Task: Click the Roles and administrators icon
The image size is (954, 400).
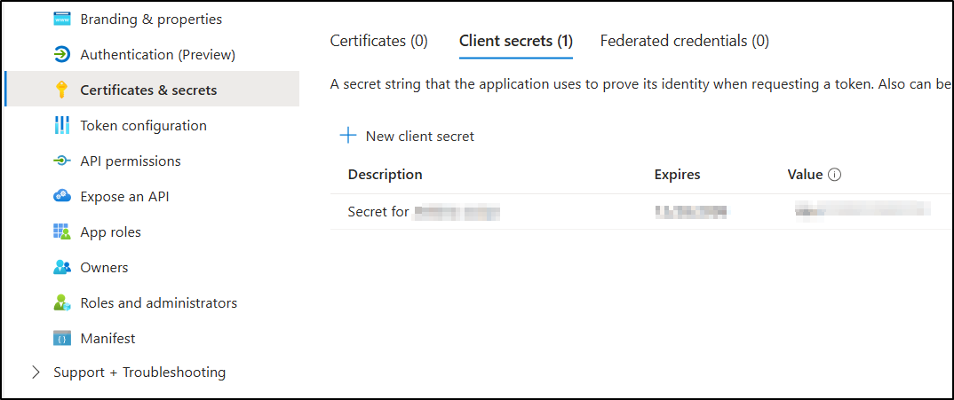Action: coord(62,303)
